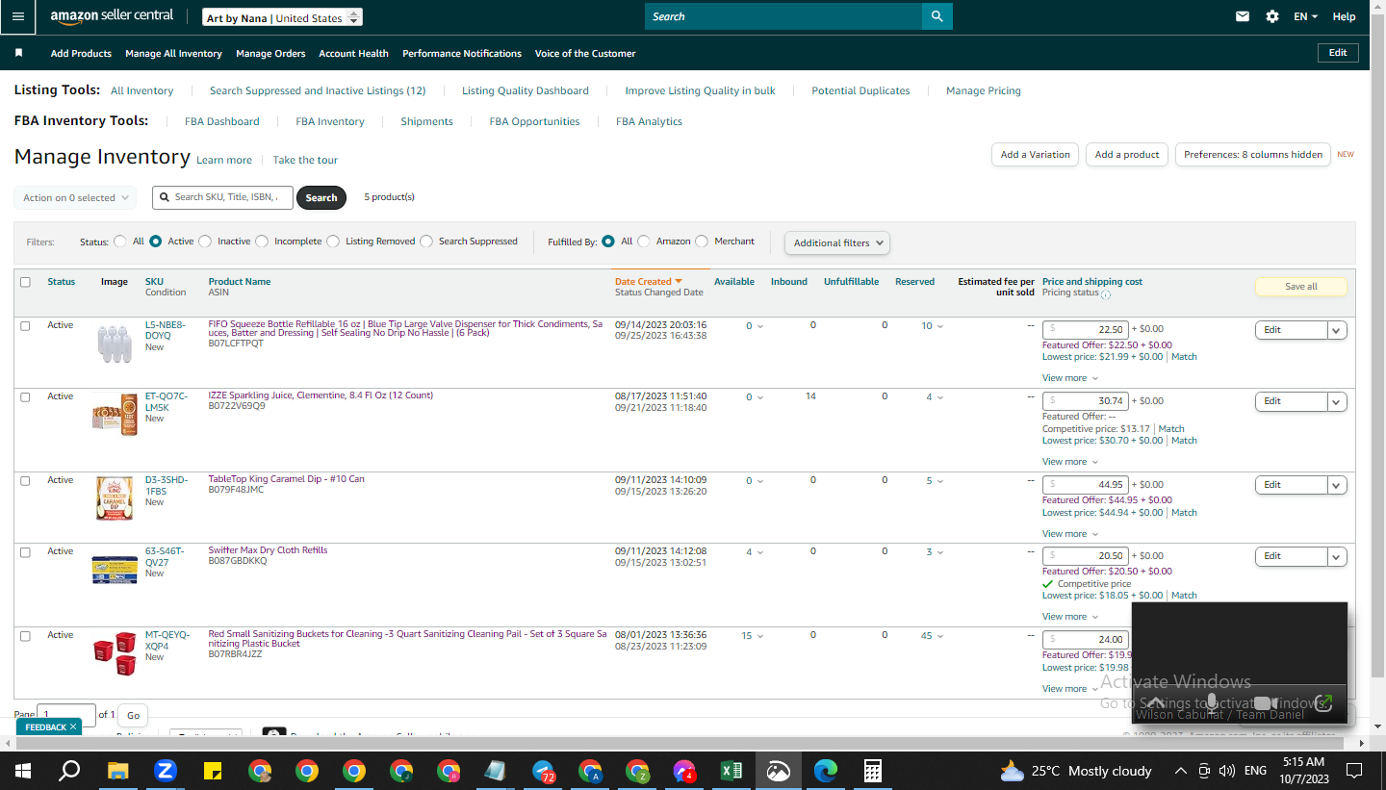Screen dimensions: 1386x790
Task: Open Edit dropdown arrow for FIFO Squeeze Bottle
Action: coord(1337,330)
